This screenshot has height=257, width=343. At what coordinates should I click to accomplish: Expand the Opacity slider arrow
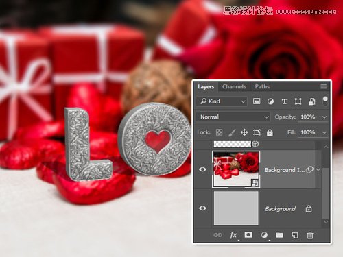[x=324, y=117]
